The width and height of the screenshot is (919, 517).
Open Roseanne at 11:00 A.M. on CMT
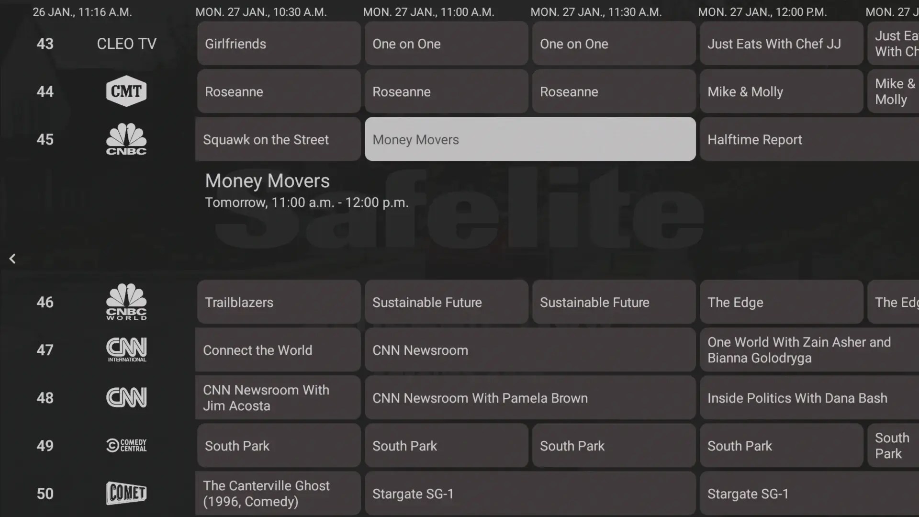pos(447,91)
